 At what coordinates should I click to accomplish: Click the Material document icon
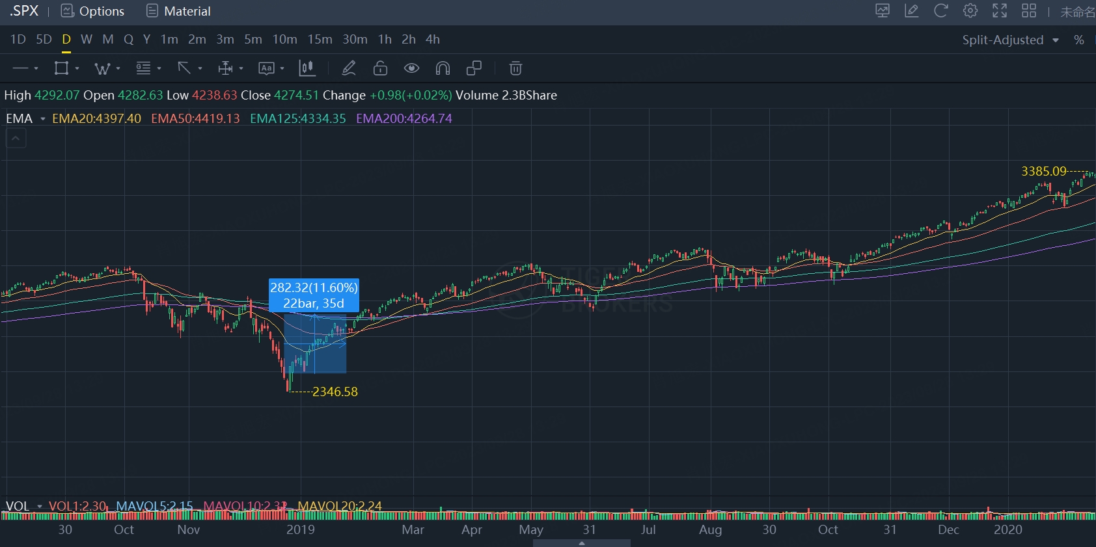click(152, 11)
